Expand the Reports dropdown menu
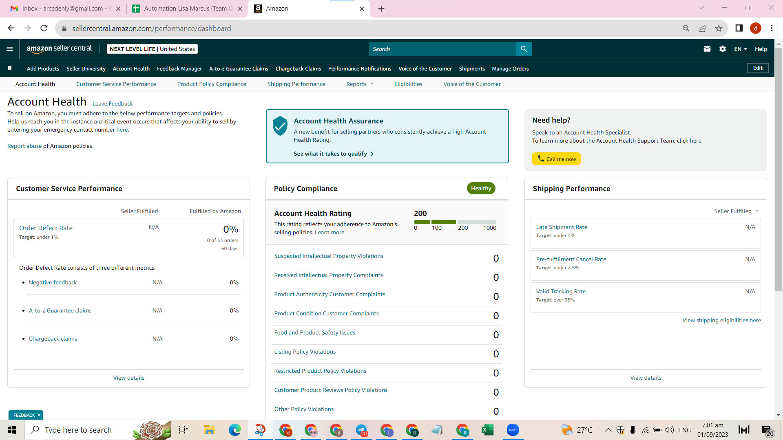The height and width of the screenshot is (440, 783). tap(360, 84)
